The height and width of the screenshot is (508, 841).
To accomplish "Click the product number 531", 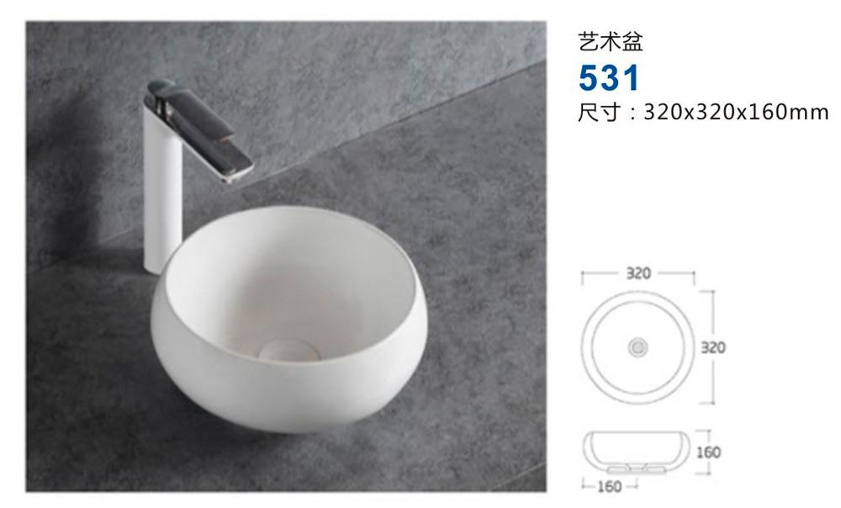I will tap(609, 77).
